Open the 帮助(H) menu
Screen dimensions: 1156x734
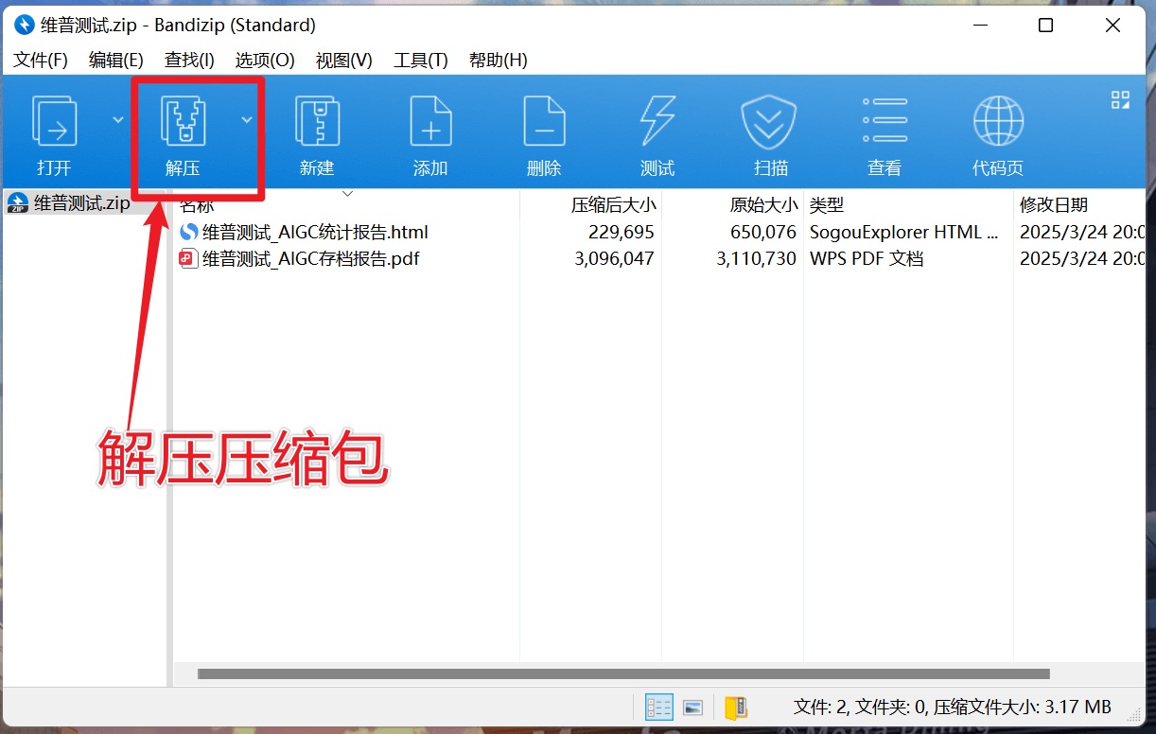(499, 60)
